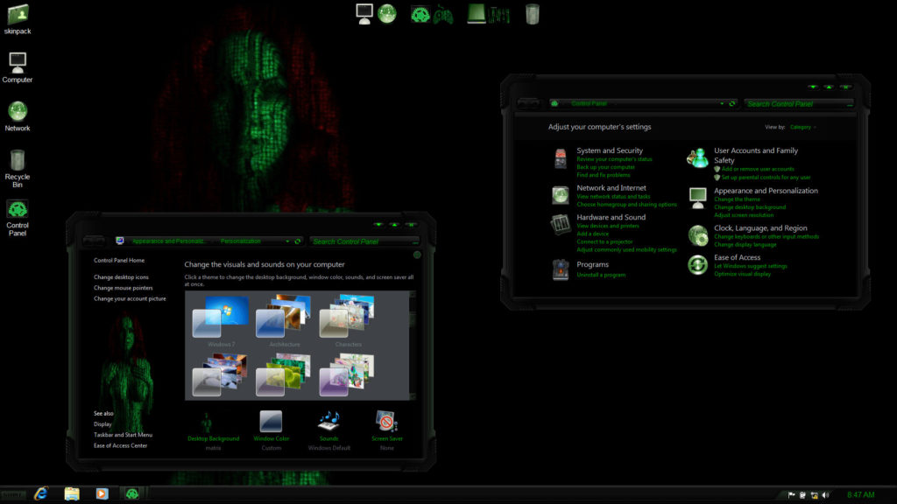Open Hardware and Sound via its printer icon
The width and height of the screenshot is (897, 504).
coord(560,222)
